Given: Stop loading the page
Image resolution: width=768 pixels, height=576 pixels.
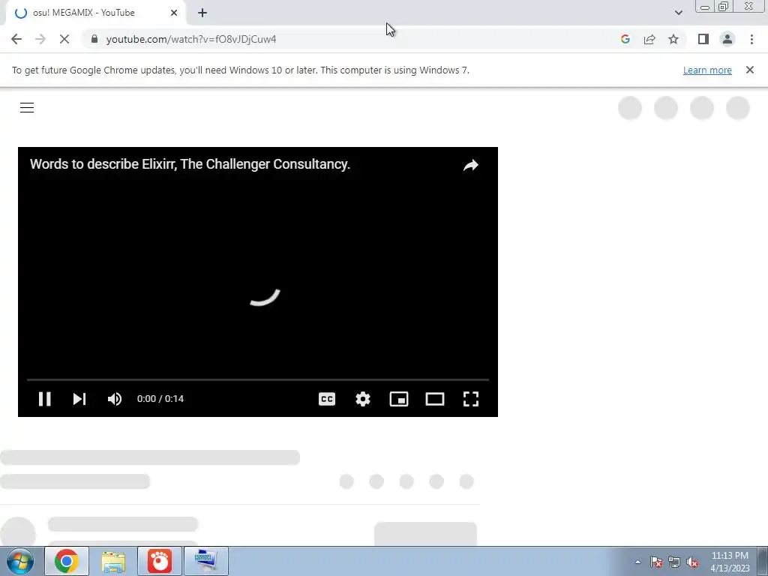Looking at the screenshot, I should click(64, 39).
